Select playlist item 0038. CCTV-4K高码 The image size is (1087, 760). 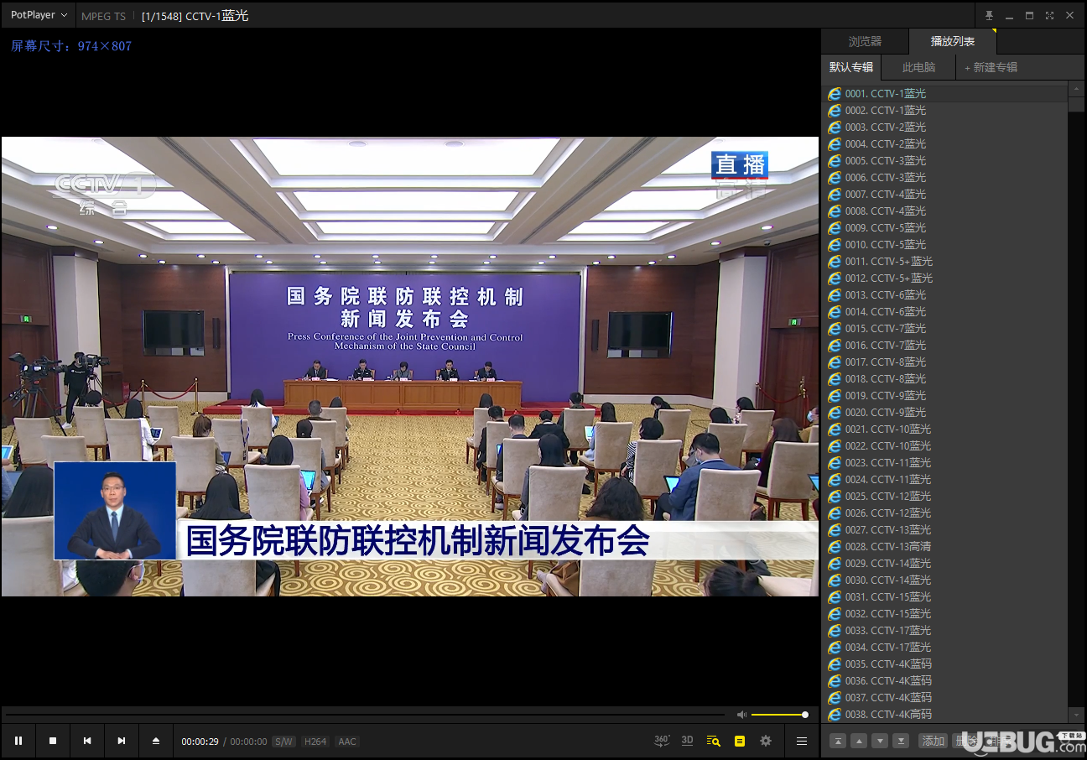point(944,715)
